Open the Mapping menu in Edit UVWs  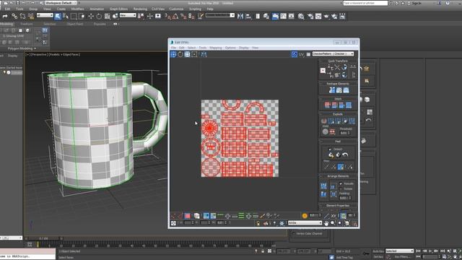216,48
